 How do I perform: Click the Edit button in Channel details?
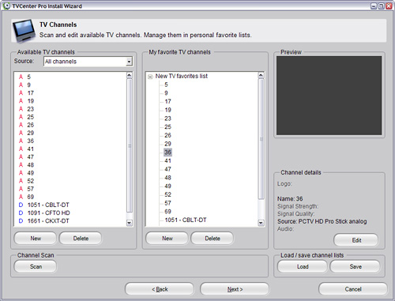point(356,240)
